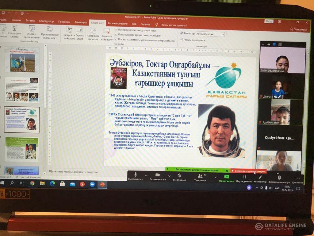Mute microphone in the Zoom toolbar

[136, 175]
